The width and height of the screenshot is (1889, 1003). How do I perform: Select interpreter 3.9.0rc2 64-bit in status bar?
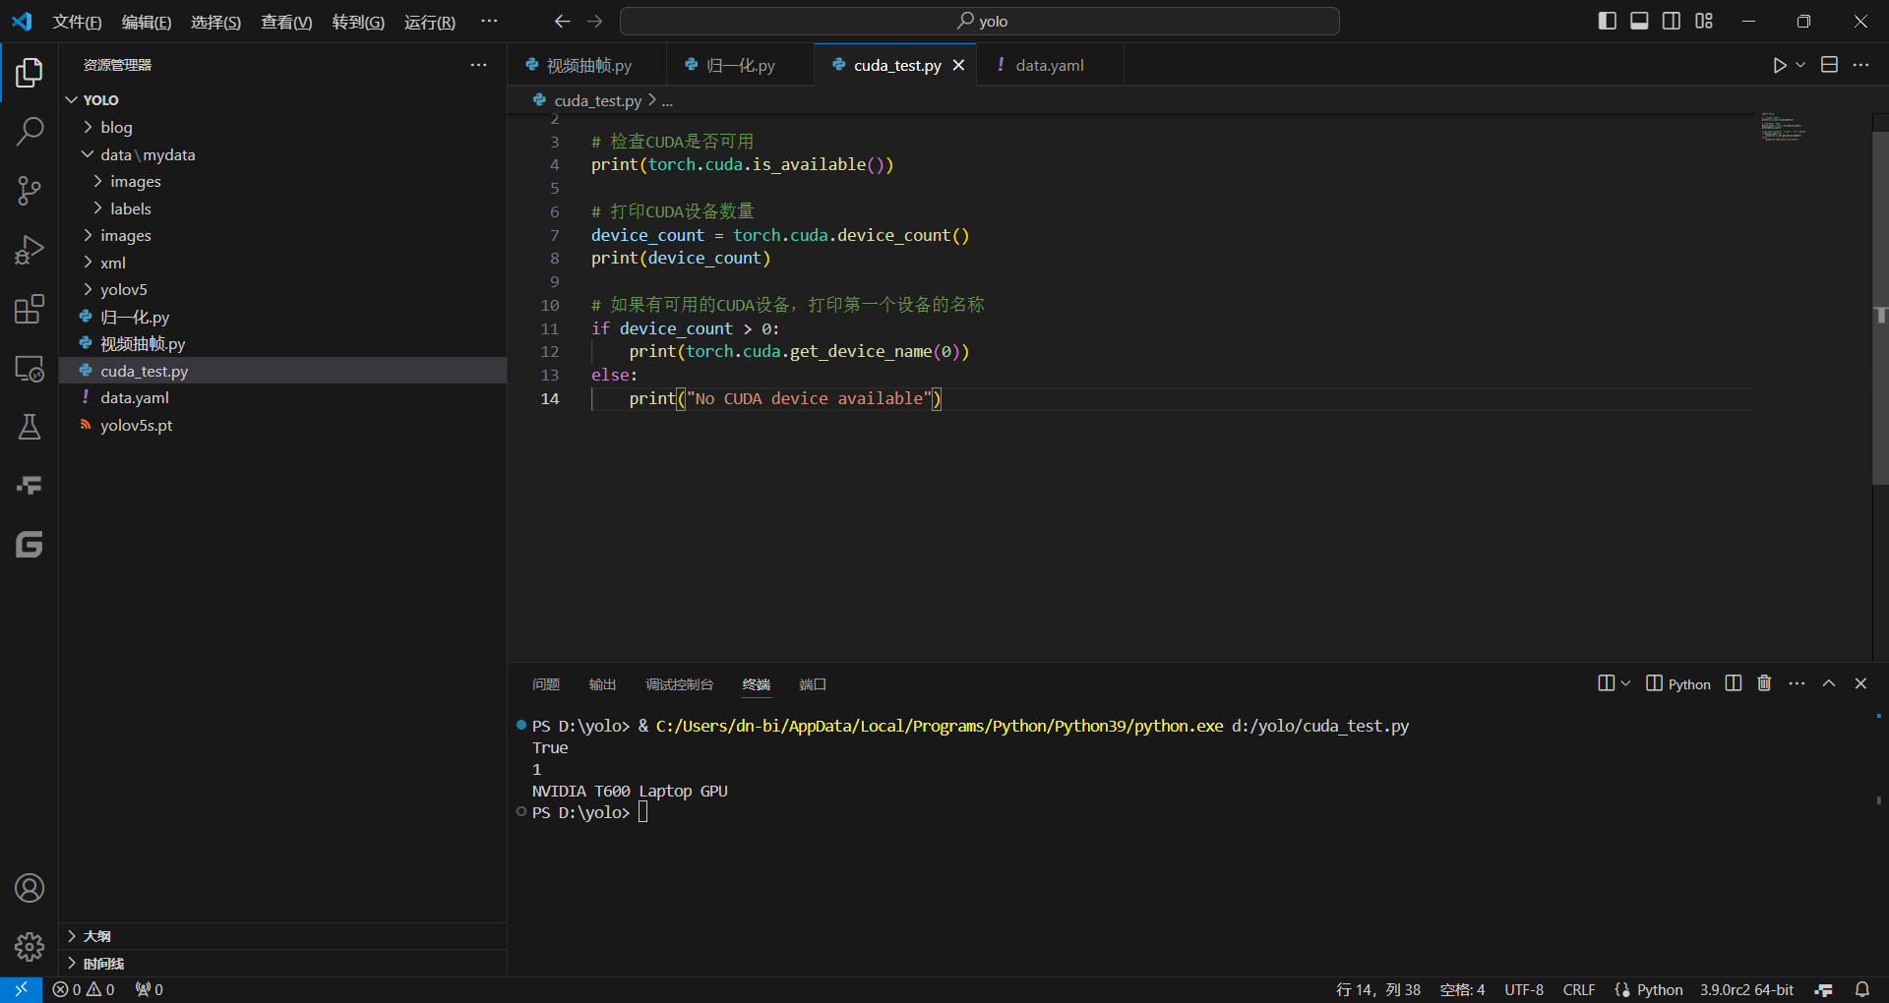coord(1746,990)
